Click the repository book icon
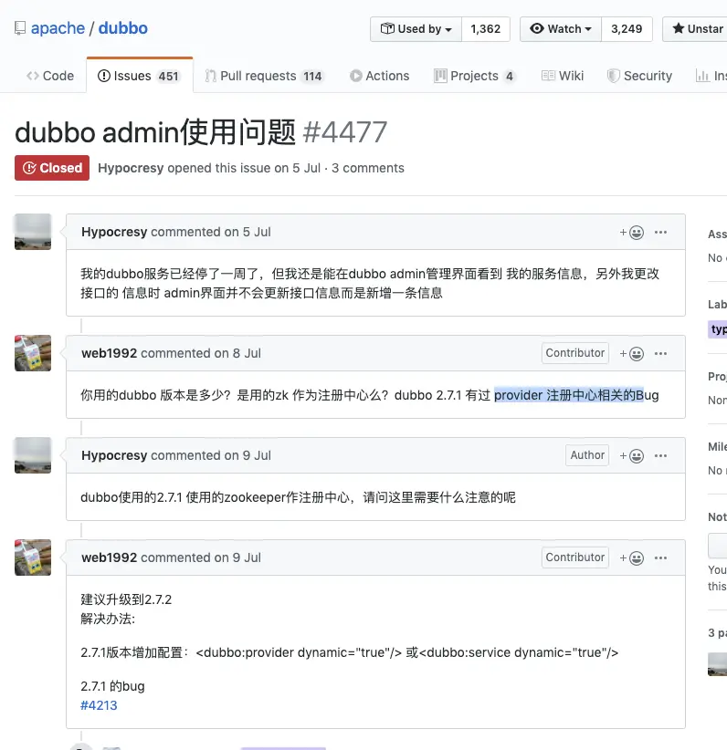This screenshot has height=750, width=727. point(19,28)
